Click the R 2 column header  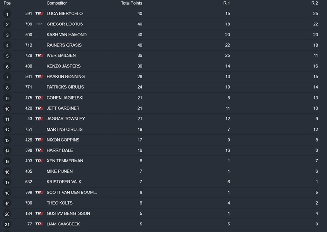click(x=314, y=3)
